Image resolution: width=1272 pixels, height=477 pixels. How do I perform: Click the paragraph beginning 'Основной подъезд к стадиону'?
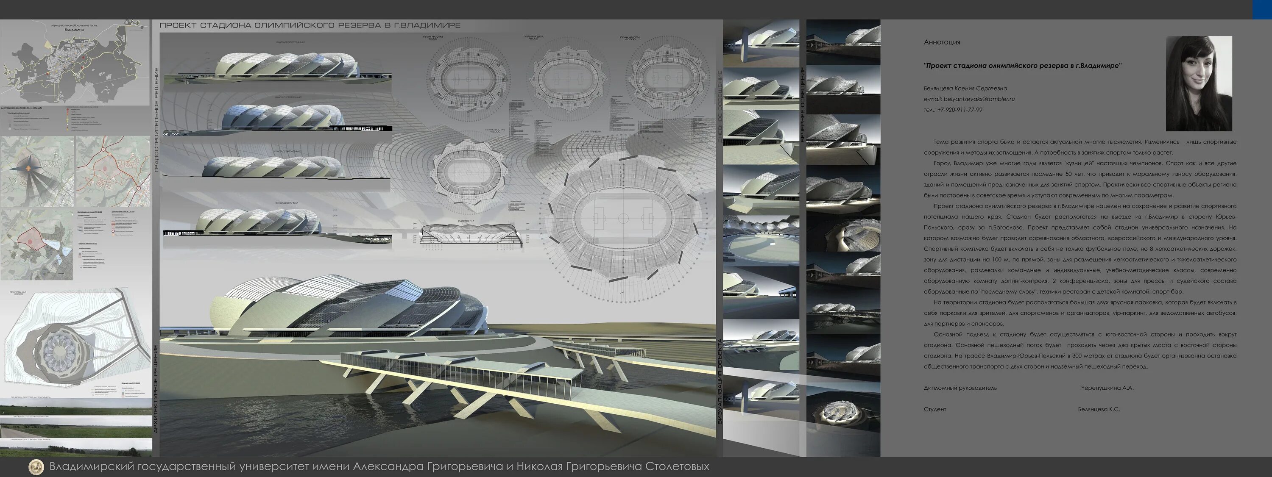(1080, 351)
